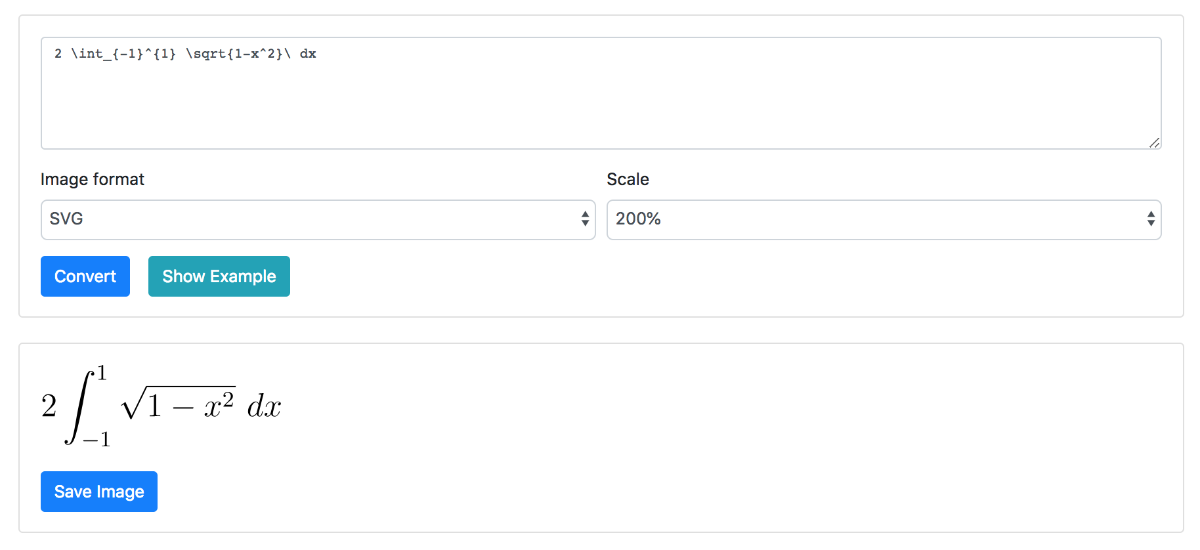The width and height of the screenshot is (1200, 550).
Task: Click the up-down arrows on 200% select
Action: (x=1151, y=219)
